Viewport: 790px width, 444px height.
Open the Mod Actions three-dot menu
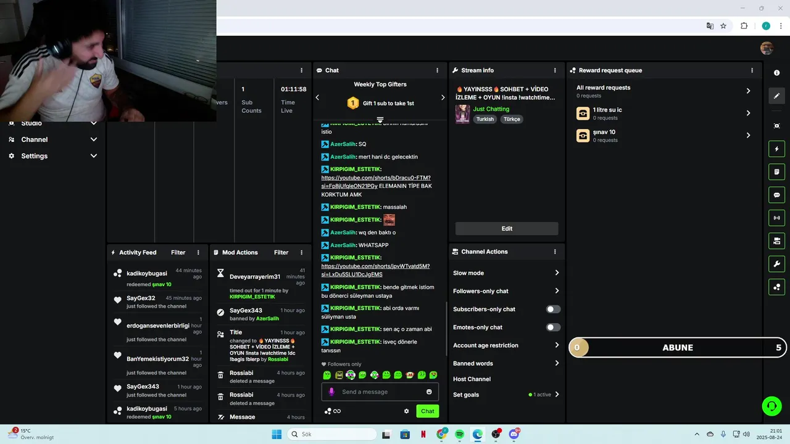(x=301, y=252)
